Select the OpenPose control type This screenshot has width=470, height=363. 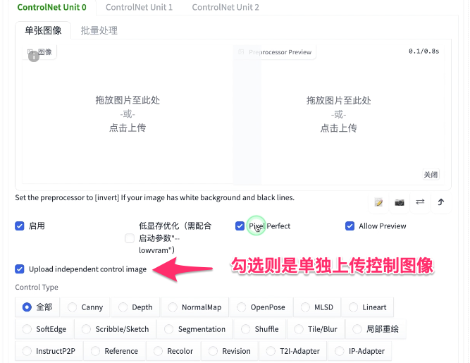tap(261, 307)
